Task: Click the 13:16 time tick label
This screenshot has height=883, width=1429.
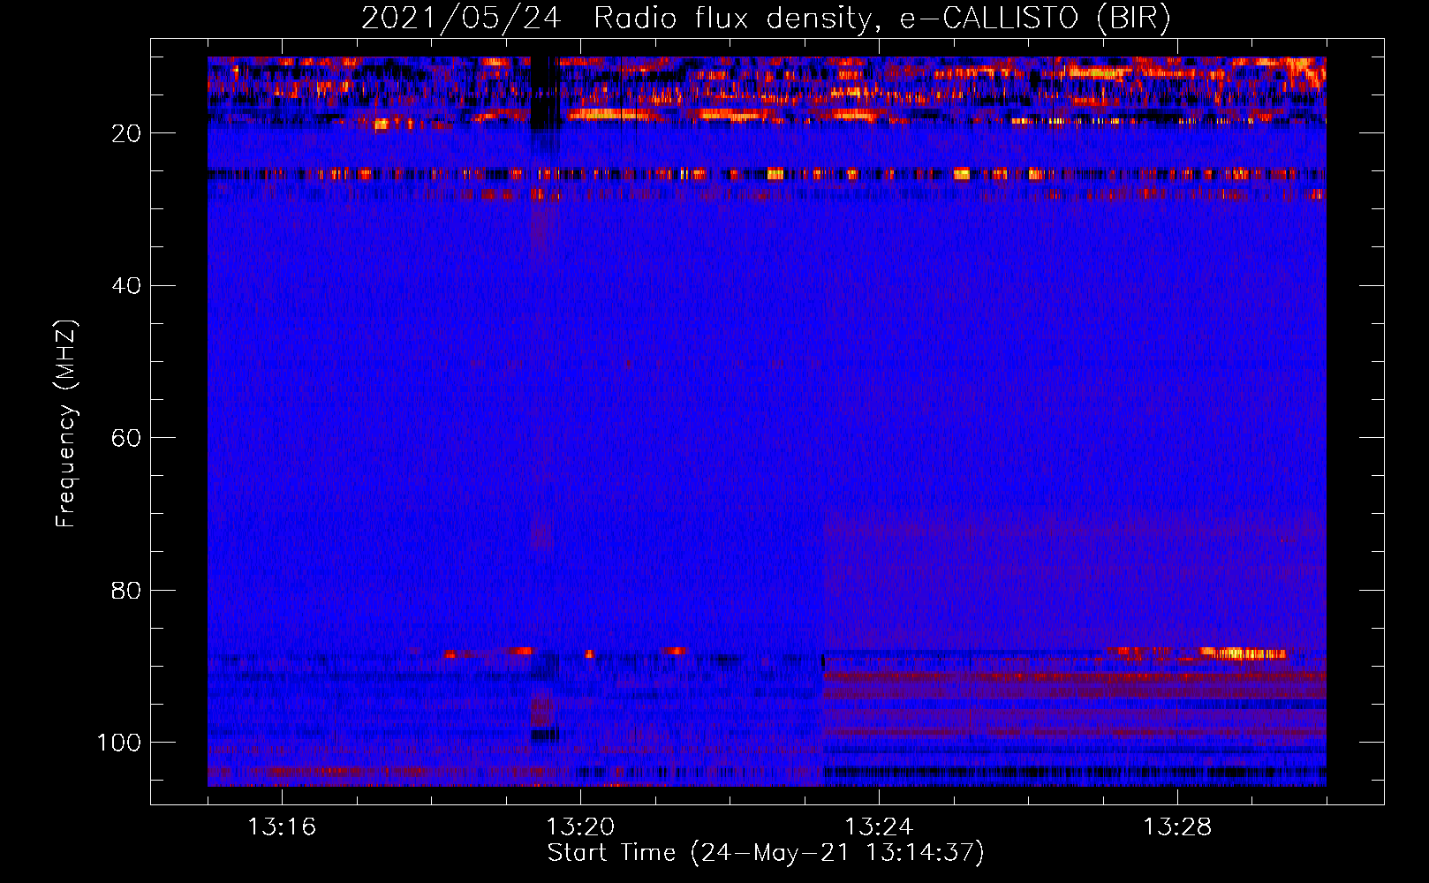Action: pyautogui.click(x=282, y=827)
